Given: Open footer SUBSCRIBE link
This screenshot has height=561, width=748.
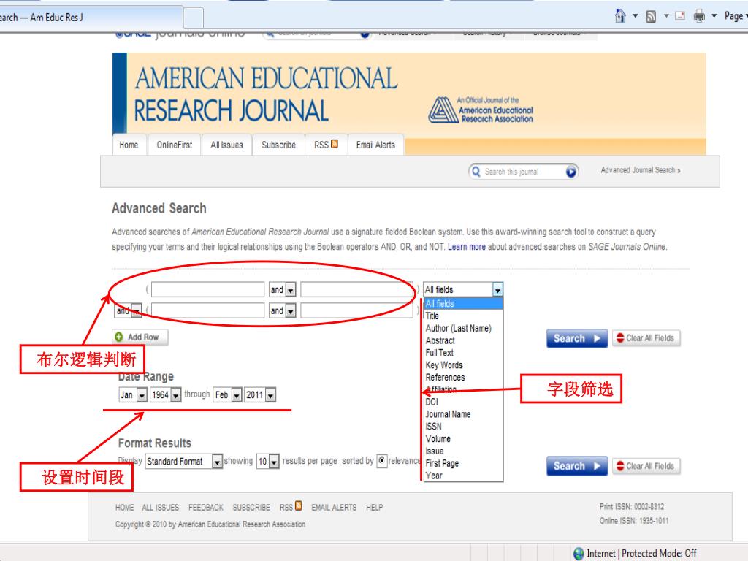Looking at the screenshot, I should tap(251, 508).
